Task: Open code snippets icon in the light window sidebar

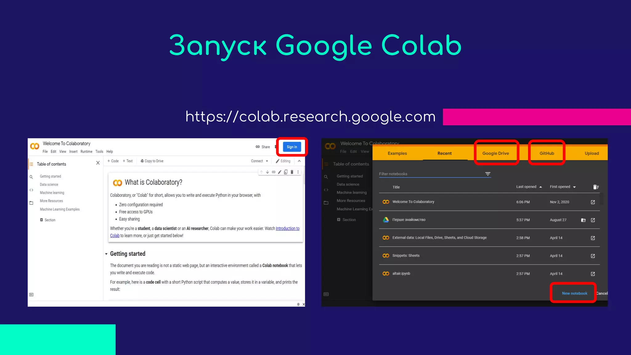Action: pos(31,190)
